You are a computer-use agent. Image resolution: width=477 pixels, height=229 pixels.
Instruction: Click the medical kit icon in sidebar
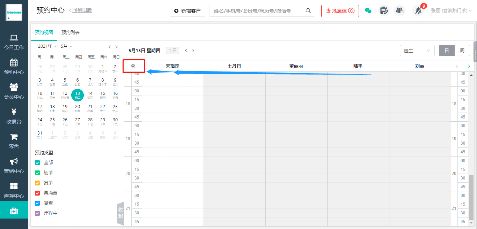click(x=14, y=211)
